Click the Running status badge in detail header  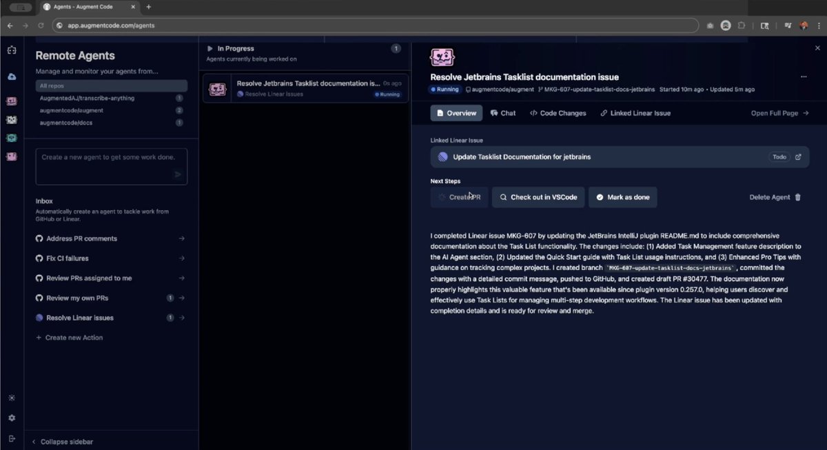pos(445,90)
